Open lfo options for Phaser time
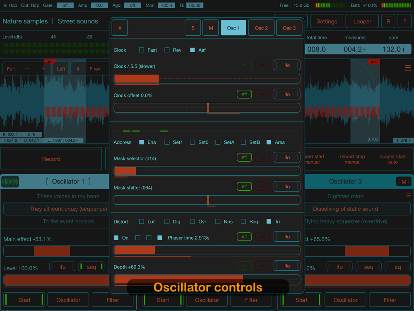Image resolution: width=414 pixels, height=311 pixels. [287, 237]
